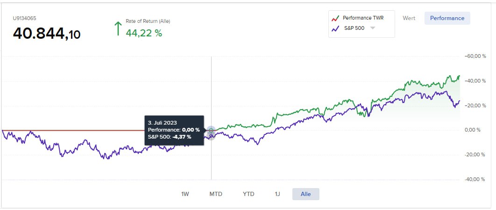The width and height of the screenshot is (496, 210).
Task: Click the account ID U9134065
Action: (25, 19)
